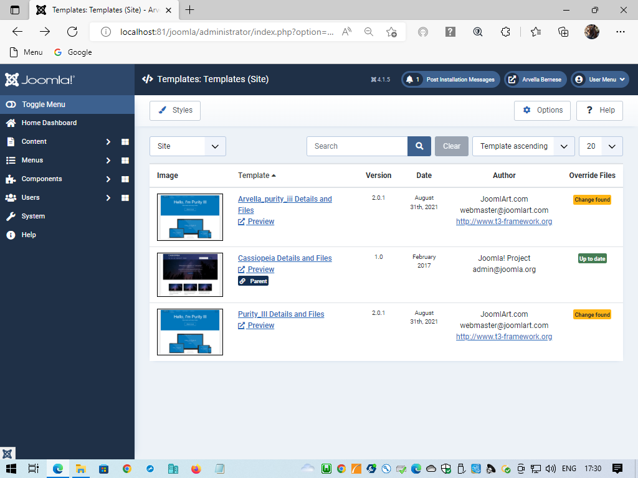The height and width of the screenshot is (478, 638).
Task: Open the Template ascending sort dropdown
Action: pos(523,146)
